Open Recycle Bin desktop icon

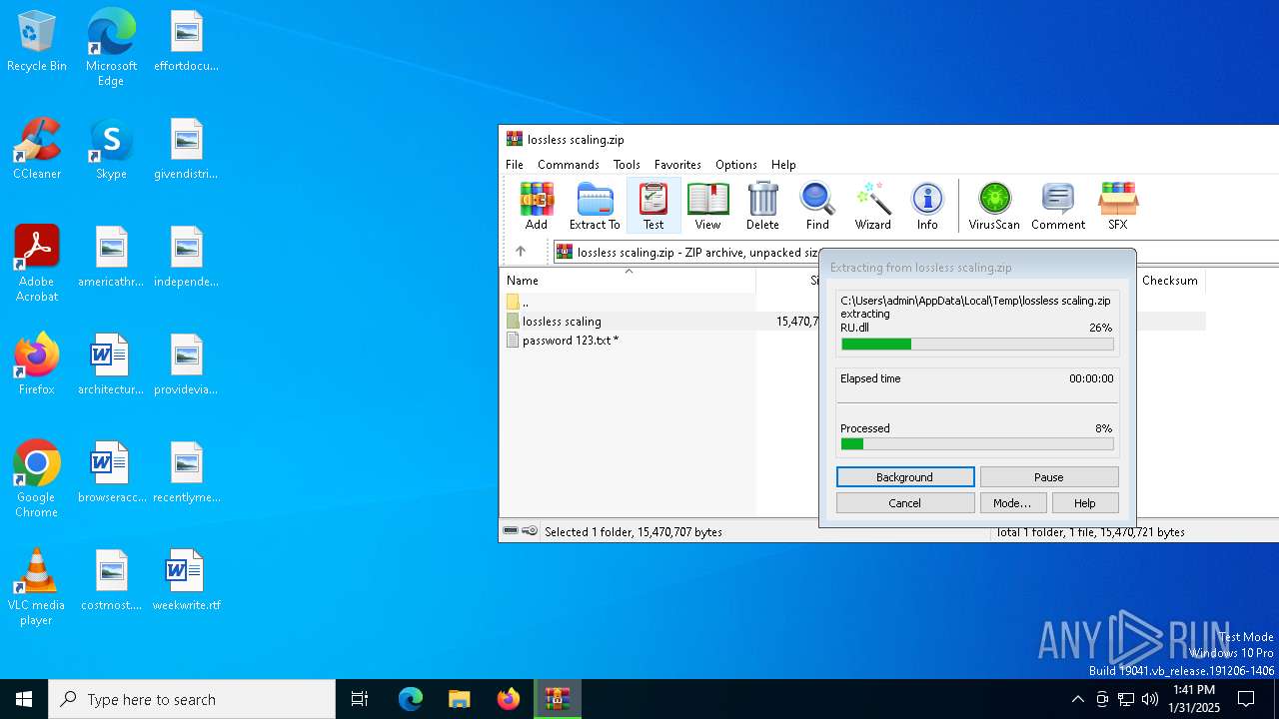pos(37,42)
